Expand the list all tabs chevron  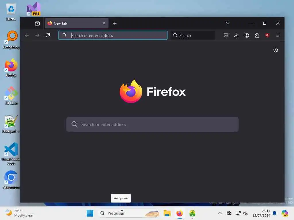click(x=227, y=23)
